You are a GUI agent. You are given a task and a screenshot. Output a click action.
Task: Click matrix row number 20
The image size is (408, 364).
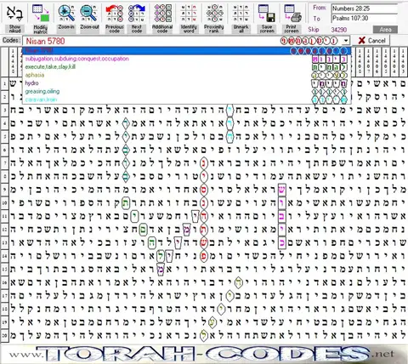coord(4,336)
